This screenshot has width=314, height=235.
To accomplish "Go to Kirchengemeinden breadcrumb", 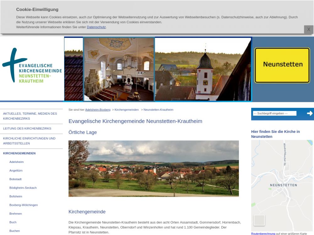I will 127,110.
